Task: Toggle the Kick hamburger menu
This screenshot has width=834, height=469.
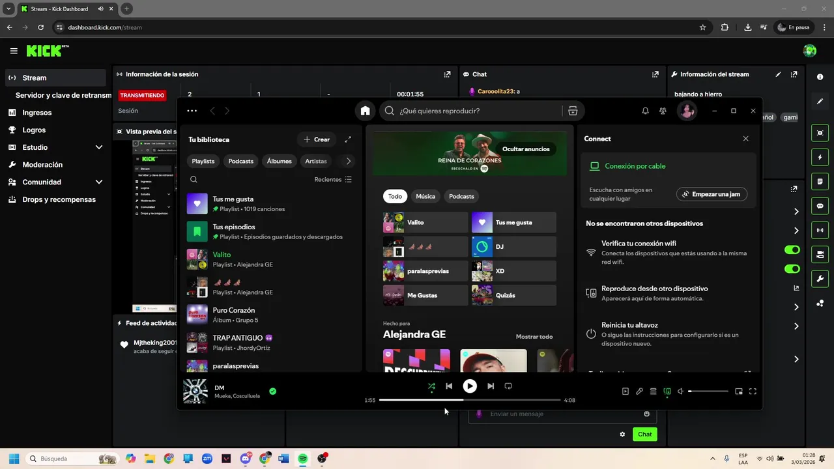Action: [14, 51]
